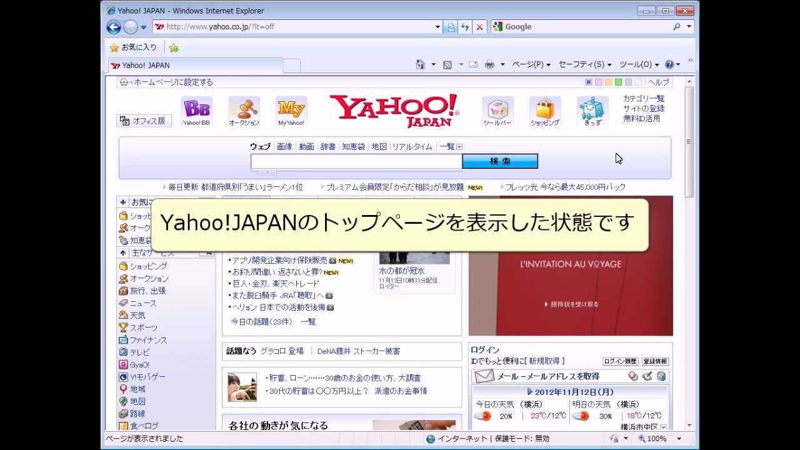Open the ページ(P) menu
800x450 pixels.
pos(531,64)
